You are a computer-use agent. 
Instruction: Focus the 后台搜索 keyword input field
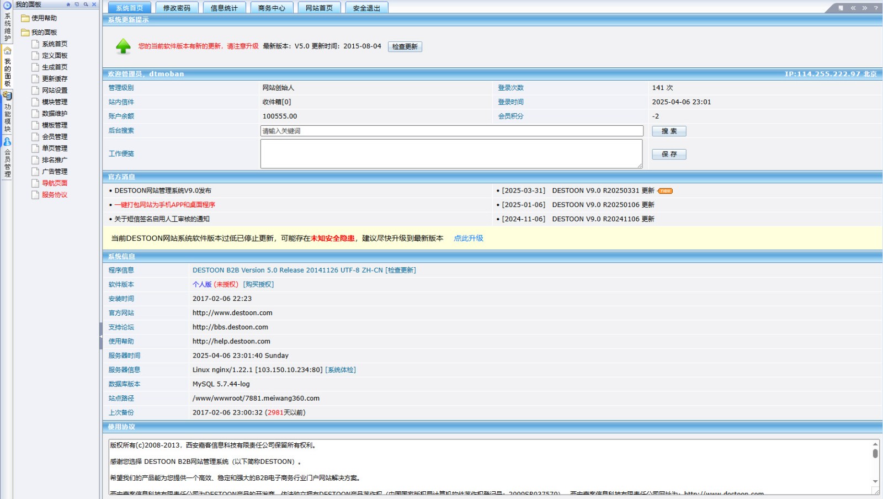click(x=451, y=131)
